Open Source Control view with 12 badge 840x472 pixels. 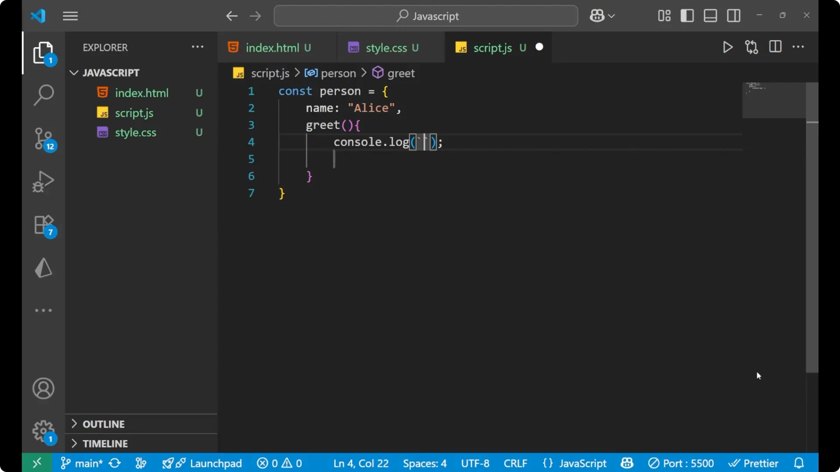43,139
